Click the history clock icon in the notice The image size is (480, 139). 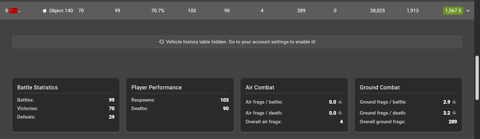tap(161, 42)
